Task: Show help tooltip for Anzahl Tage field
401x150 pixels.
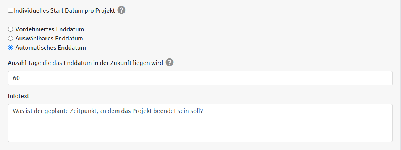Action: pyautogui.click(x=170, y=62)
